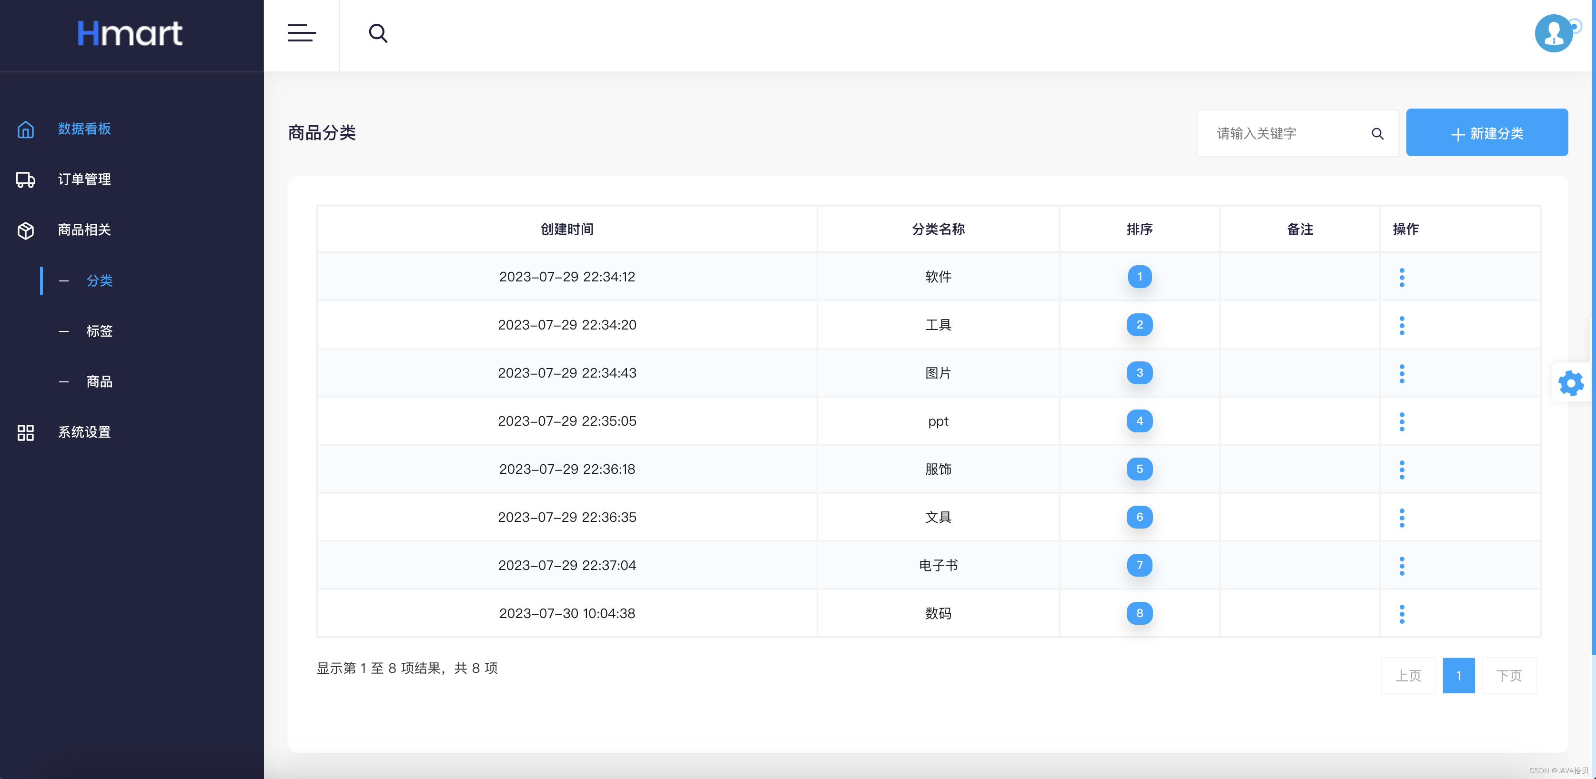Click category name 电子书
Viewport: 1596px width, 779px height.
point(938,565)
